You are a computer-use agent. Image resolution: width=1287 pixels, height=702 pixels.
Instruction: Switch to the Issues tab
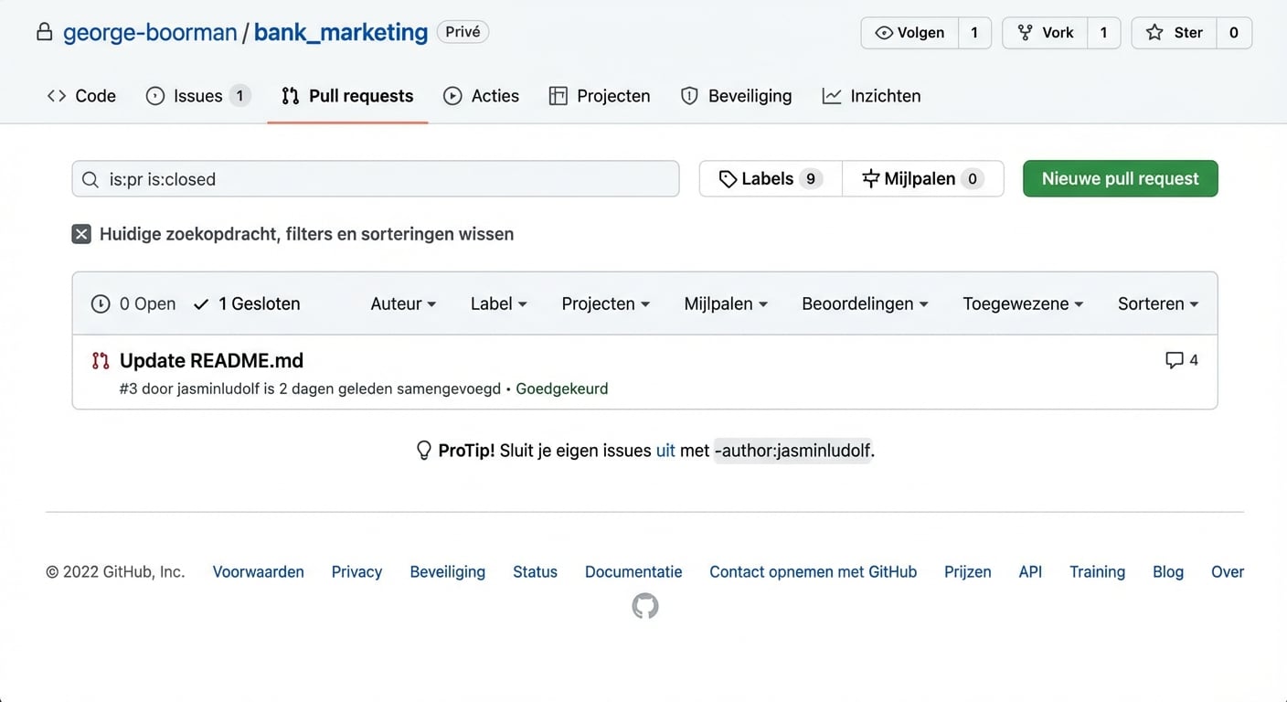(197, 95)
